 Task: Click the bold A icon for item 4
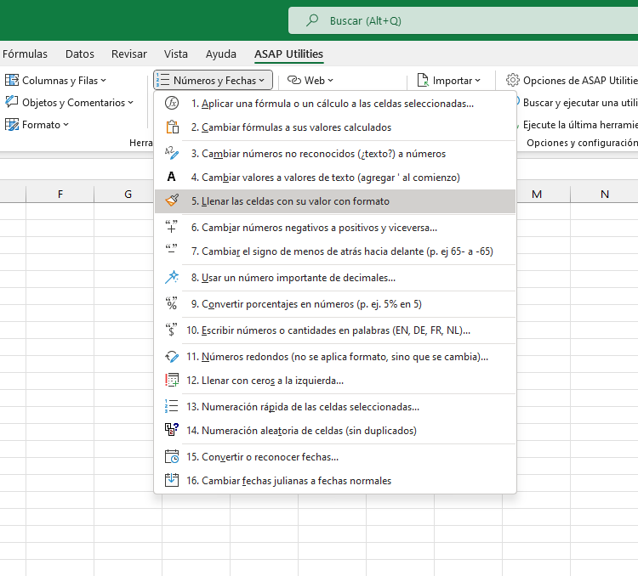(x=172, y=177)
